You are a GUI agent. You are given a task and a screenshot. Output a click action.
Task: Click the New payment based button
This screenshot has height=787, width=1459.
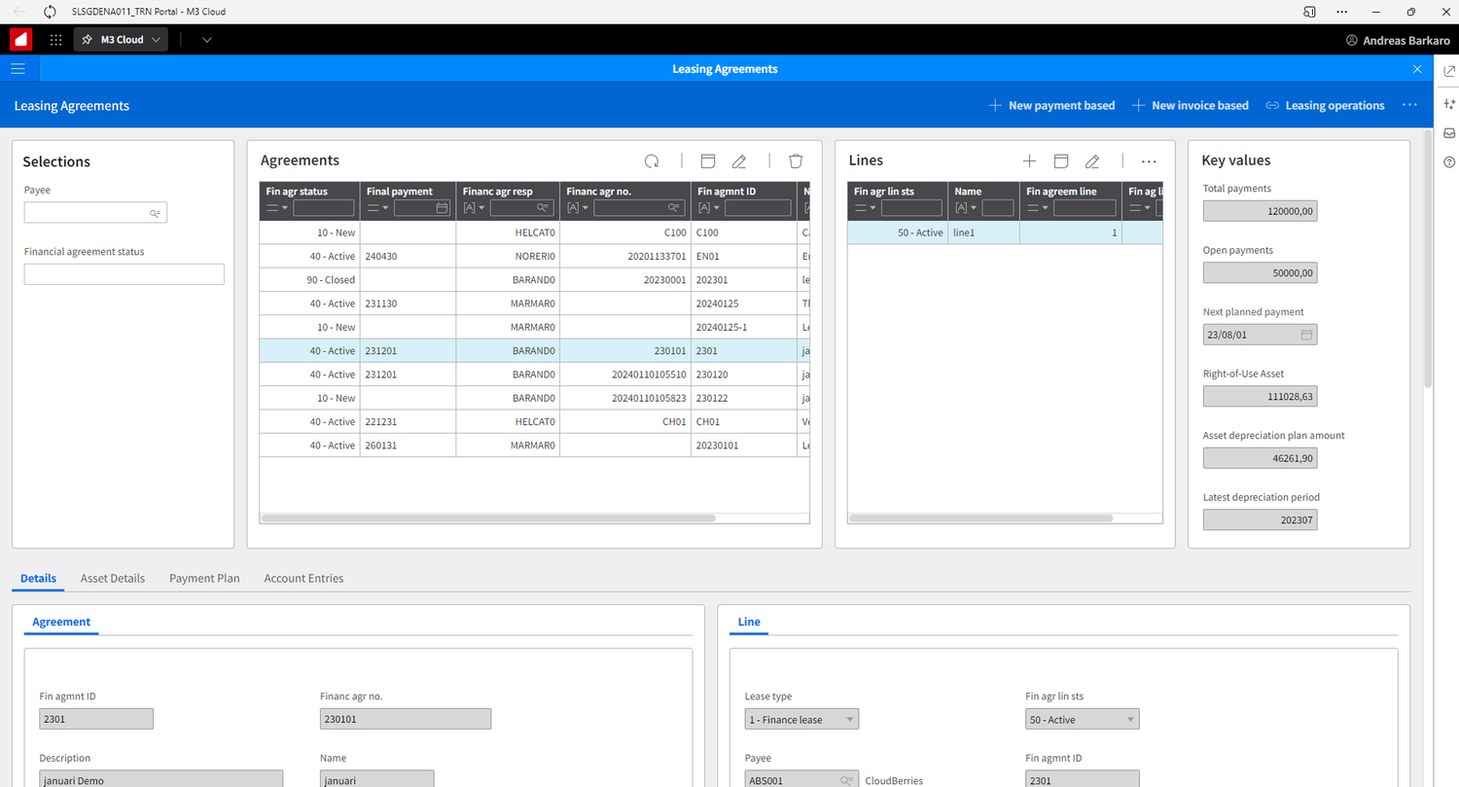1051,105
